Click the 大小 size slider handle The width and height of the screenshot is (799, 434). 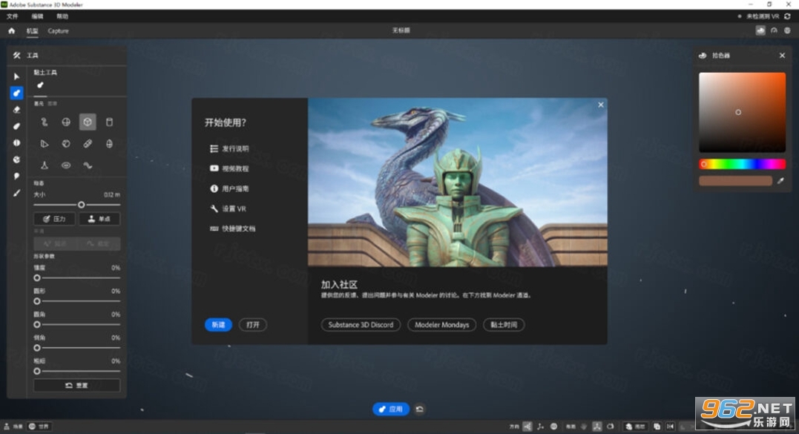[x=81, y=205]
